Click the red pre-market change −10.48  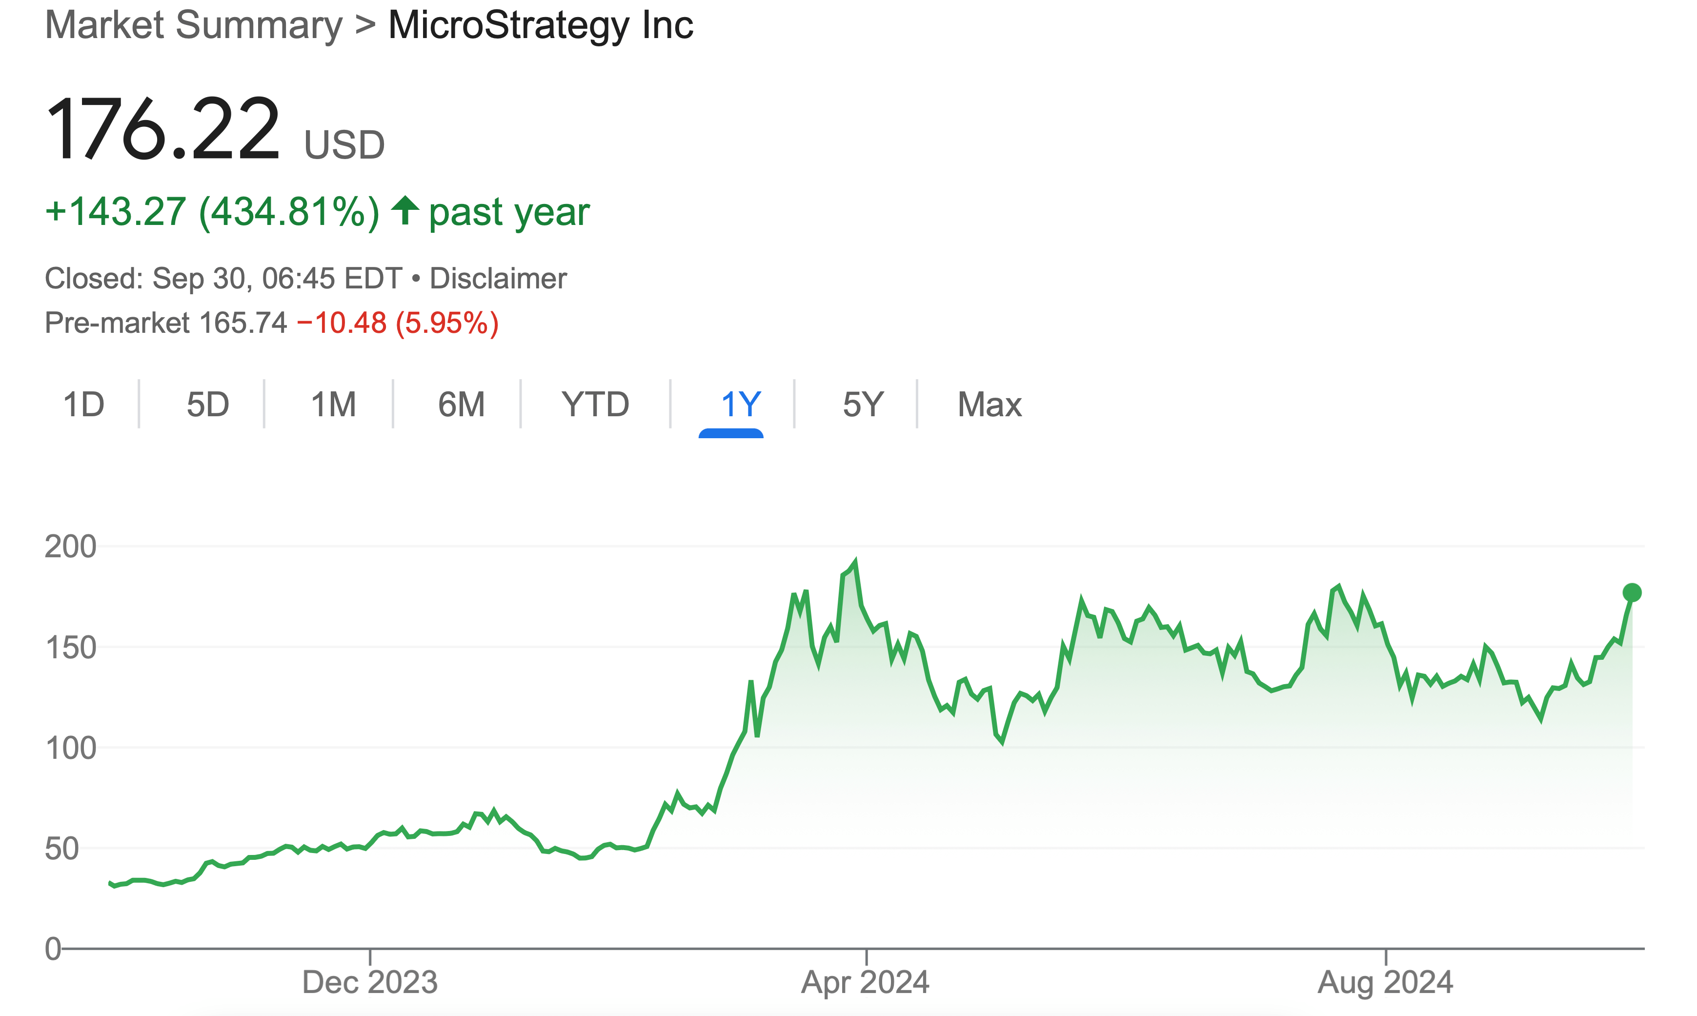click(342, 323)
